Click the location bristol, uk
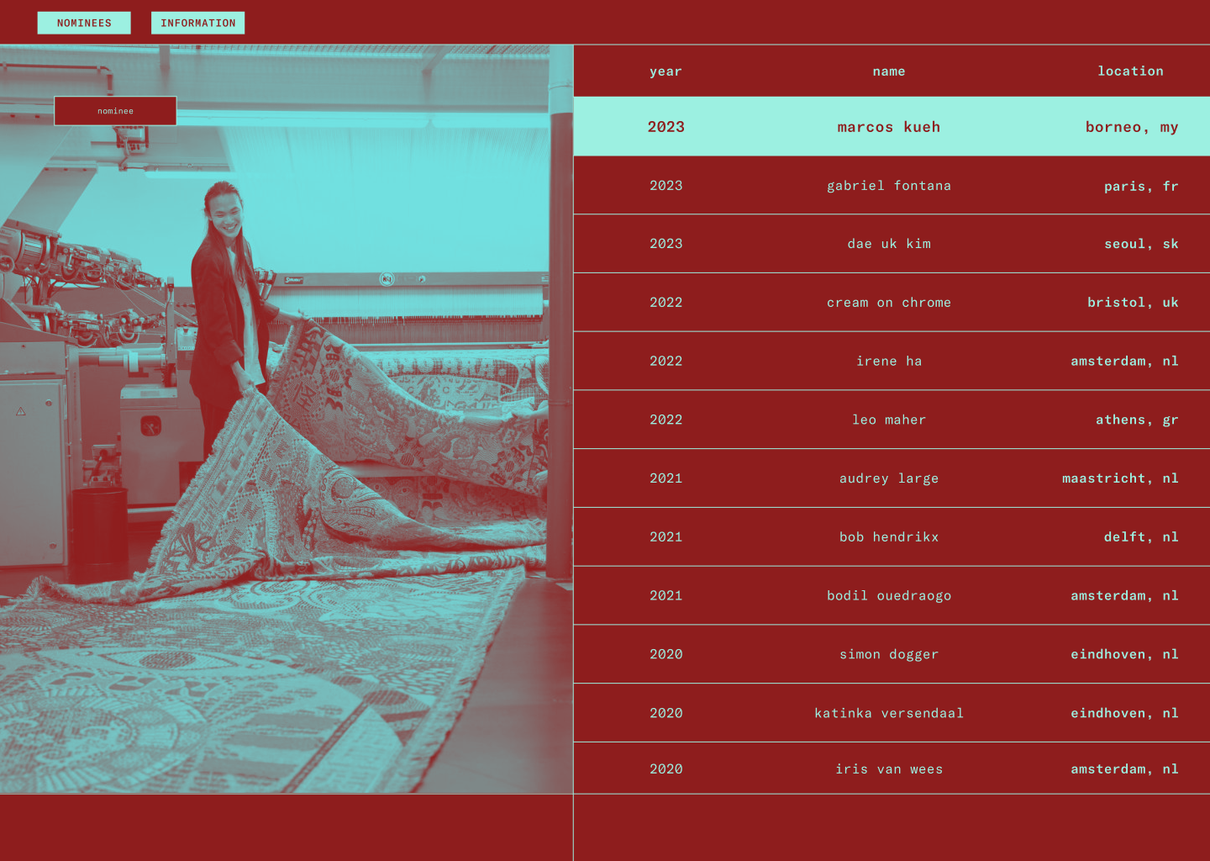The image size is (1210, 861). pyautogui.click(x=1133, y=303)
